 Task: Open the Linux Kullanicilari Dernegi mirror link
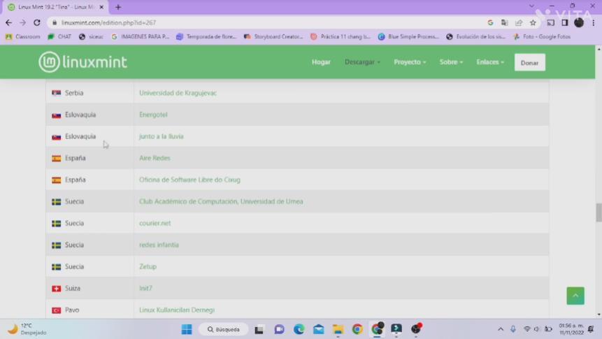coord(177,310)
